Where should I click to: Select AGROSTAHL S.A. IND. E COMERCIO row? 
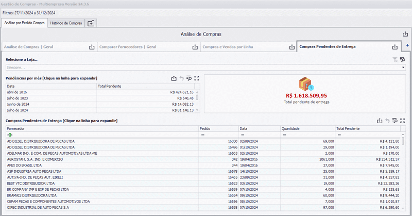(203, 159)
